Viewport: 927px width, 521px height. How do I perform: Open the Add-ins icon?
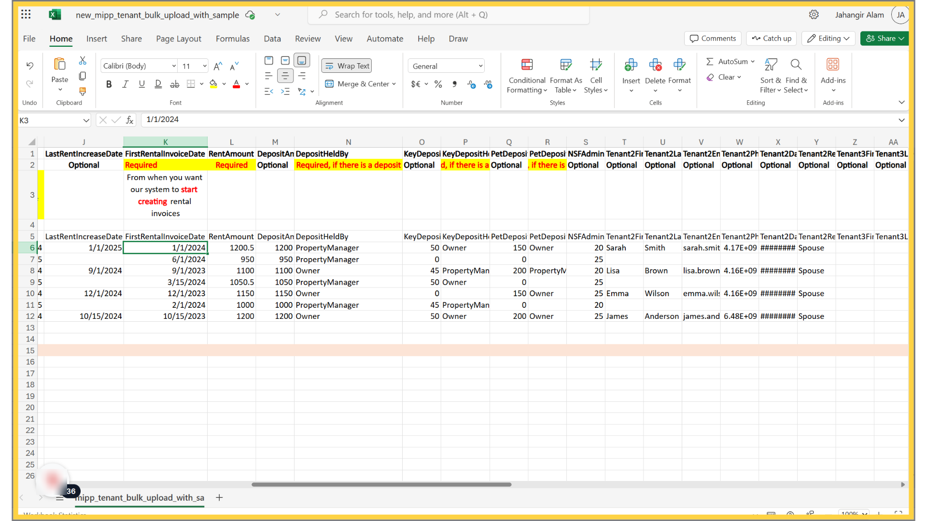click(x=833, y=65)
